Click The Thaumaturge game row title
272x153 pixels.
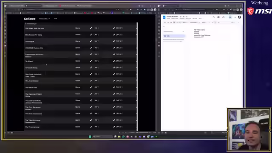[x=32, y=127]
